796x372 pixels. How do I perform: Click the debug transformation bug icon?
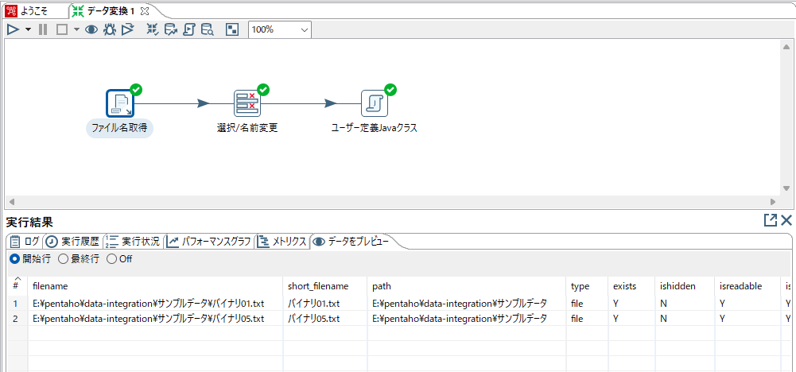(110, 29)
